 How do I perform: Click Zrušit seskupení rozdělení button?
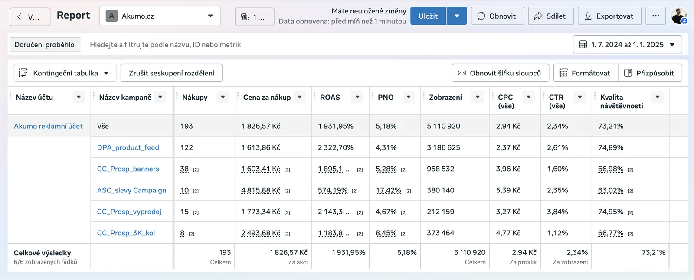point(171,73)
